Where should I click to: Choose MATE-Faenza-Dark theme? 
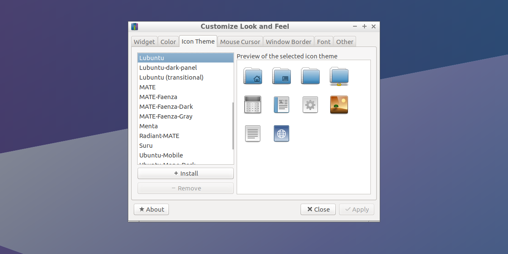coord(185,106)
